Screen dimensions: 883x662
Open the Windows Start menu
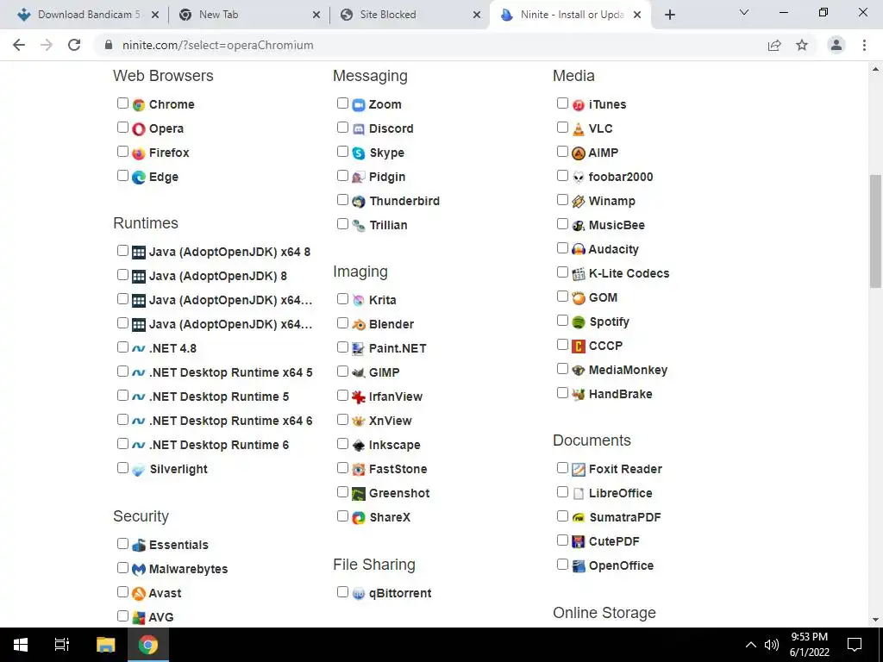[21, 645]
